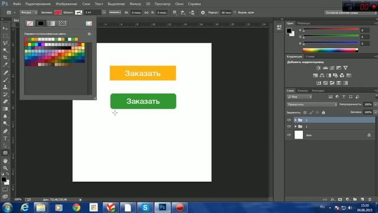378x213 pixels.
Task: Expand the selected top group
Action: pyautogui.click(x=295, y=120)
